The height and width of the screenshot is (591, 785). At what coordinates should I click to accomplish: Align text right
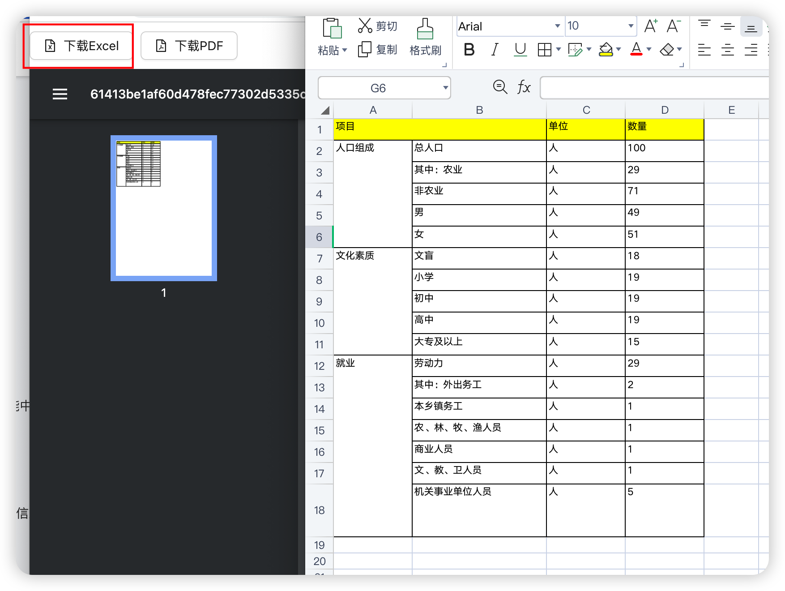[x=751, y=50]
